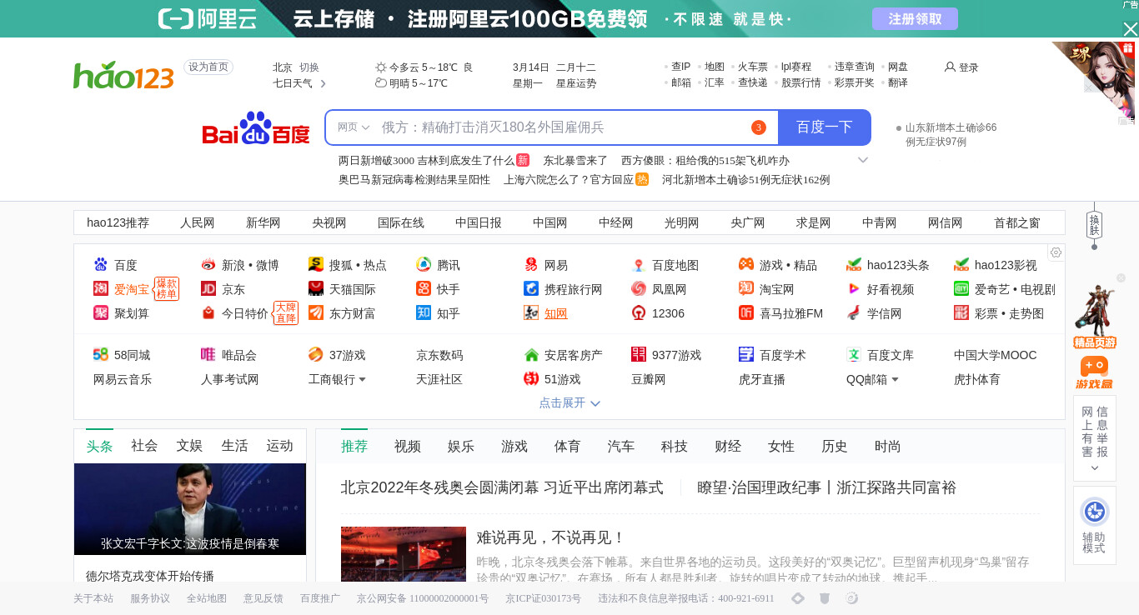The width and height of the screenshot is (1139, 615).
Task: Expand the 网上有害信息举报 chevron
Action: click(x=1094, y=468)
